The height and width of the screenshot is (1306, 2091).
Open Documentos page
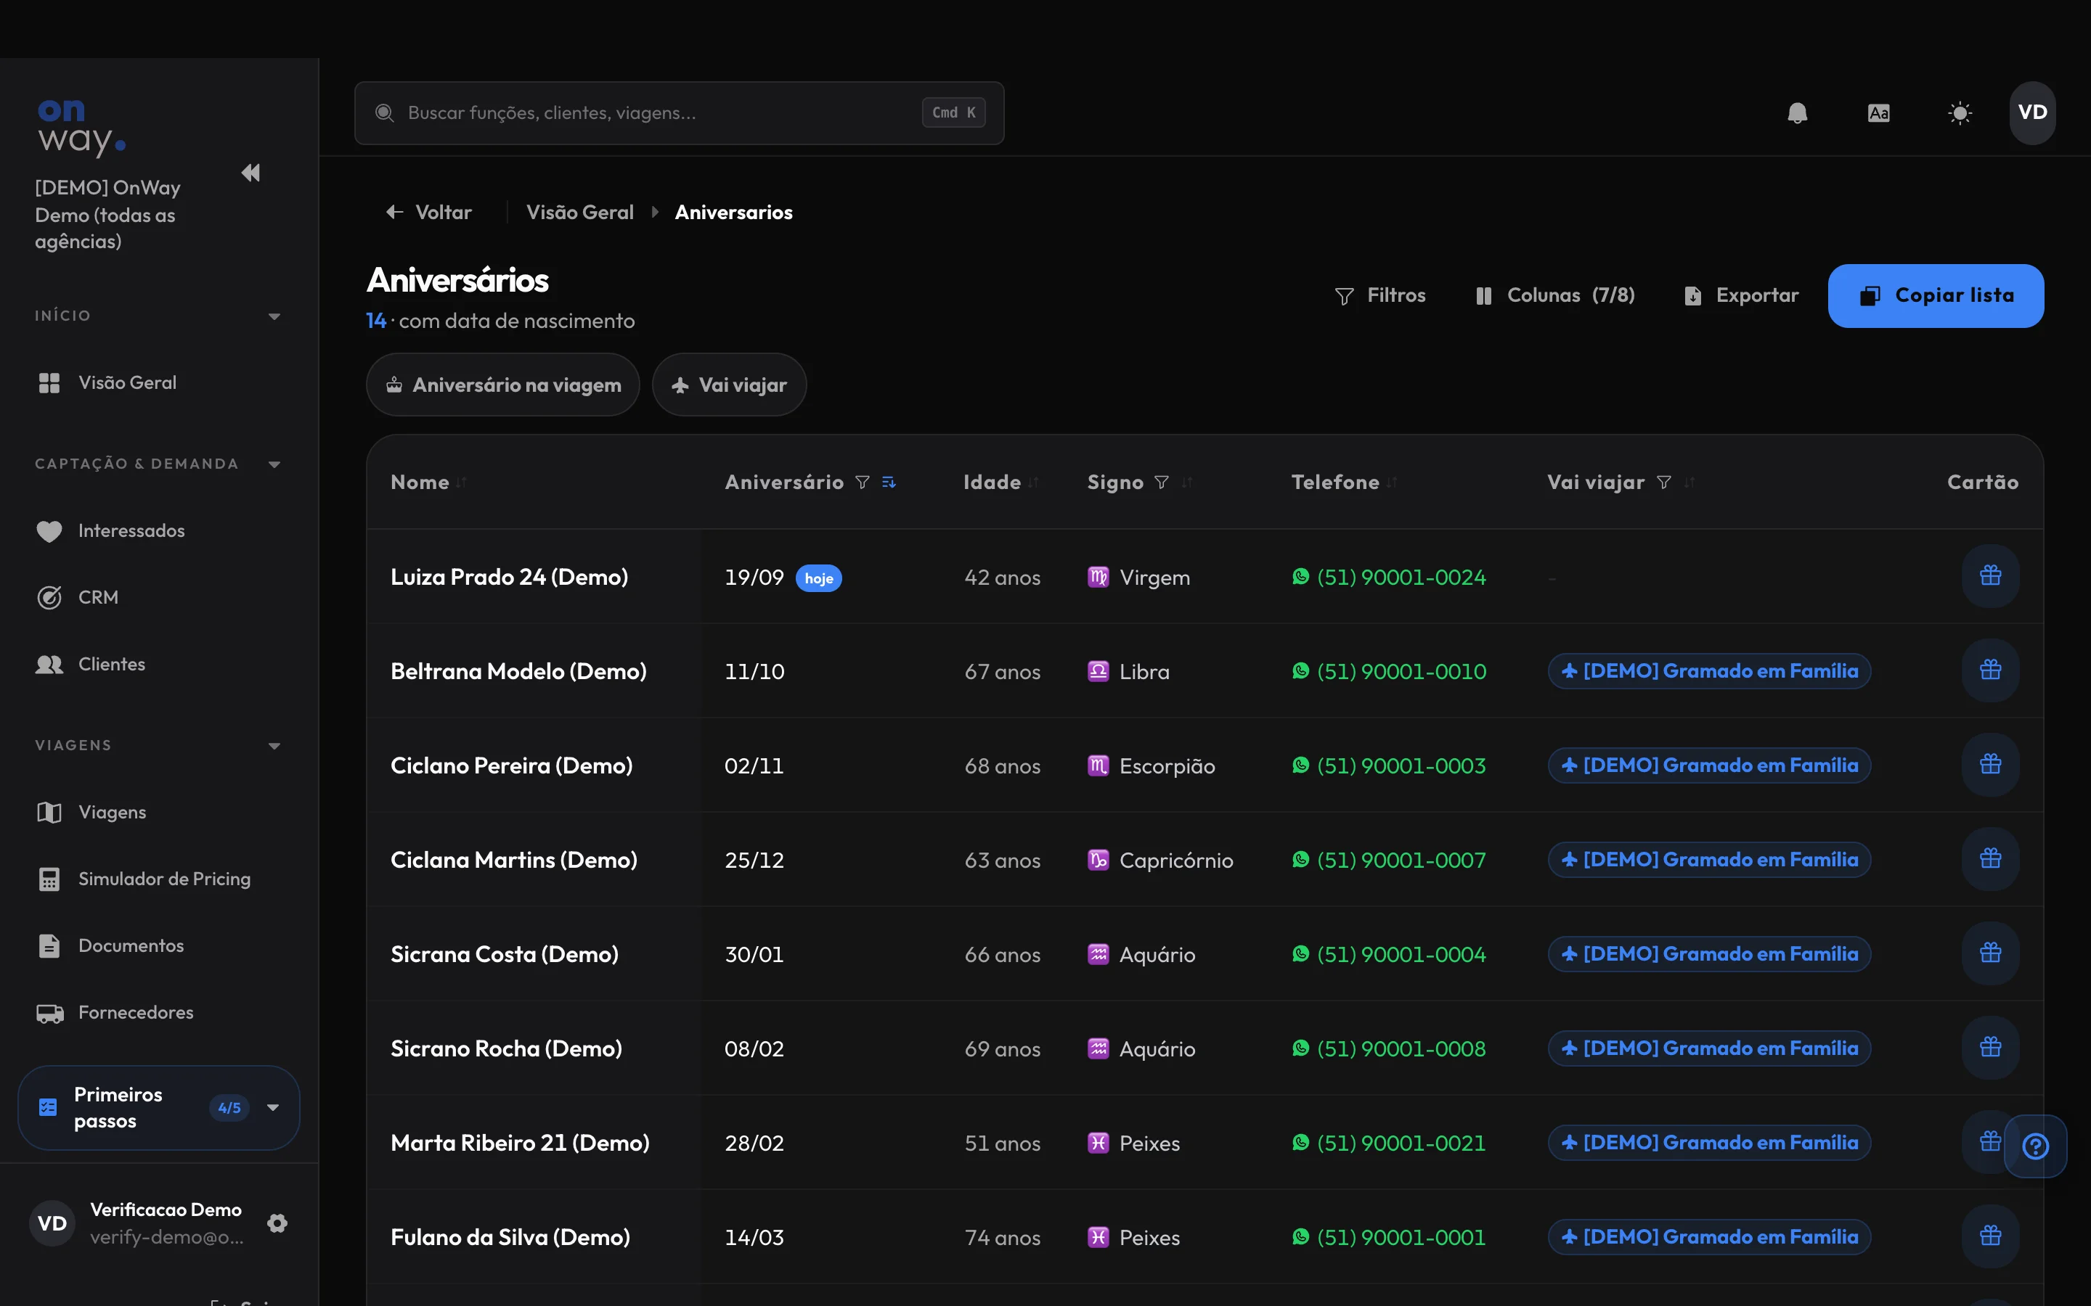[x=159, y=946]
